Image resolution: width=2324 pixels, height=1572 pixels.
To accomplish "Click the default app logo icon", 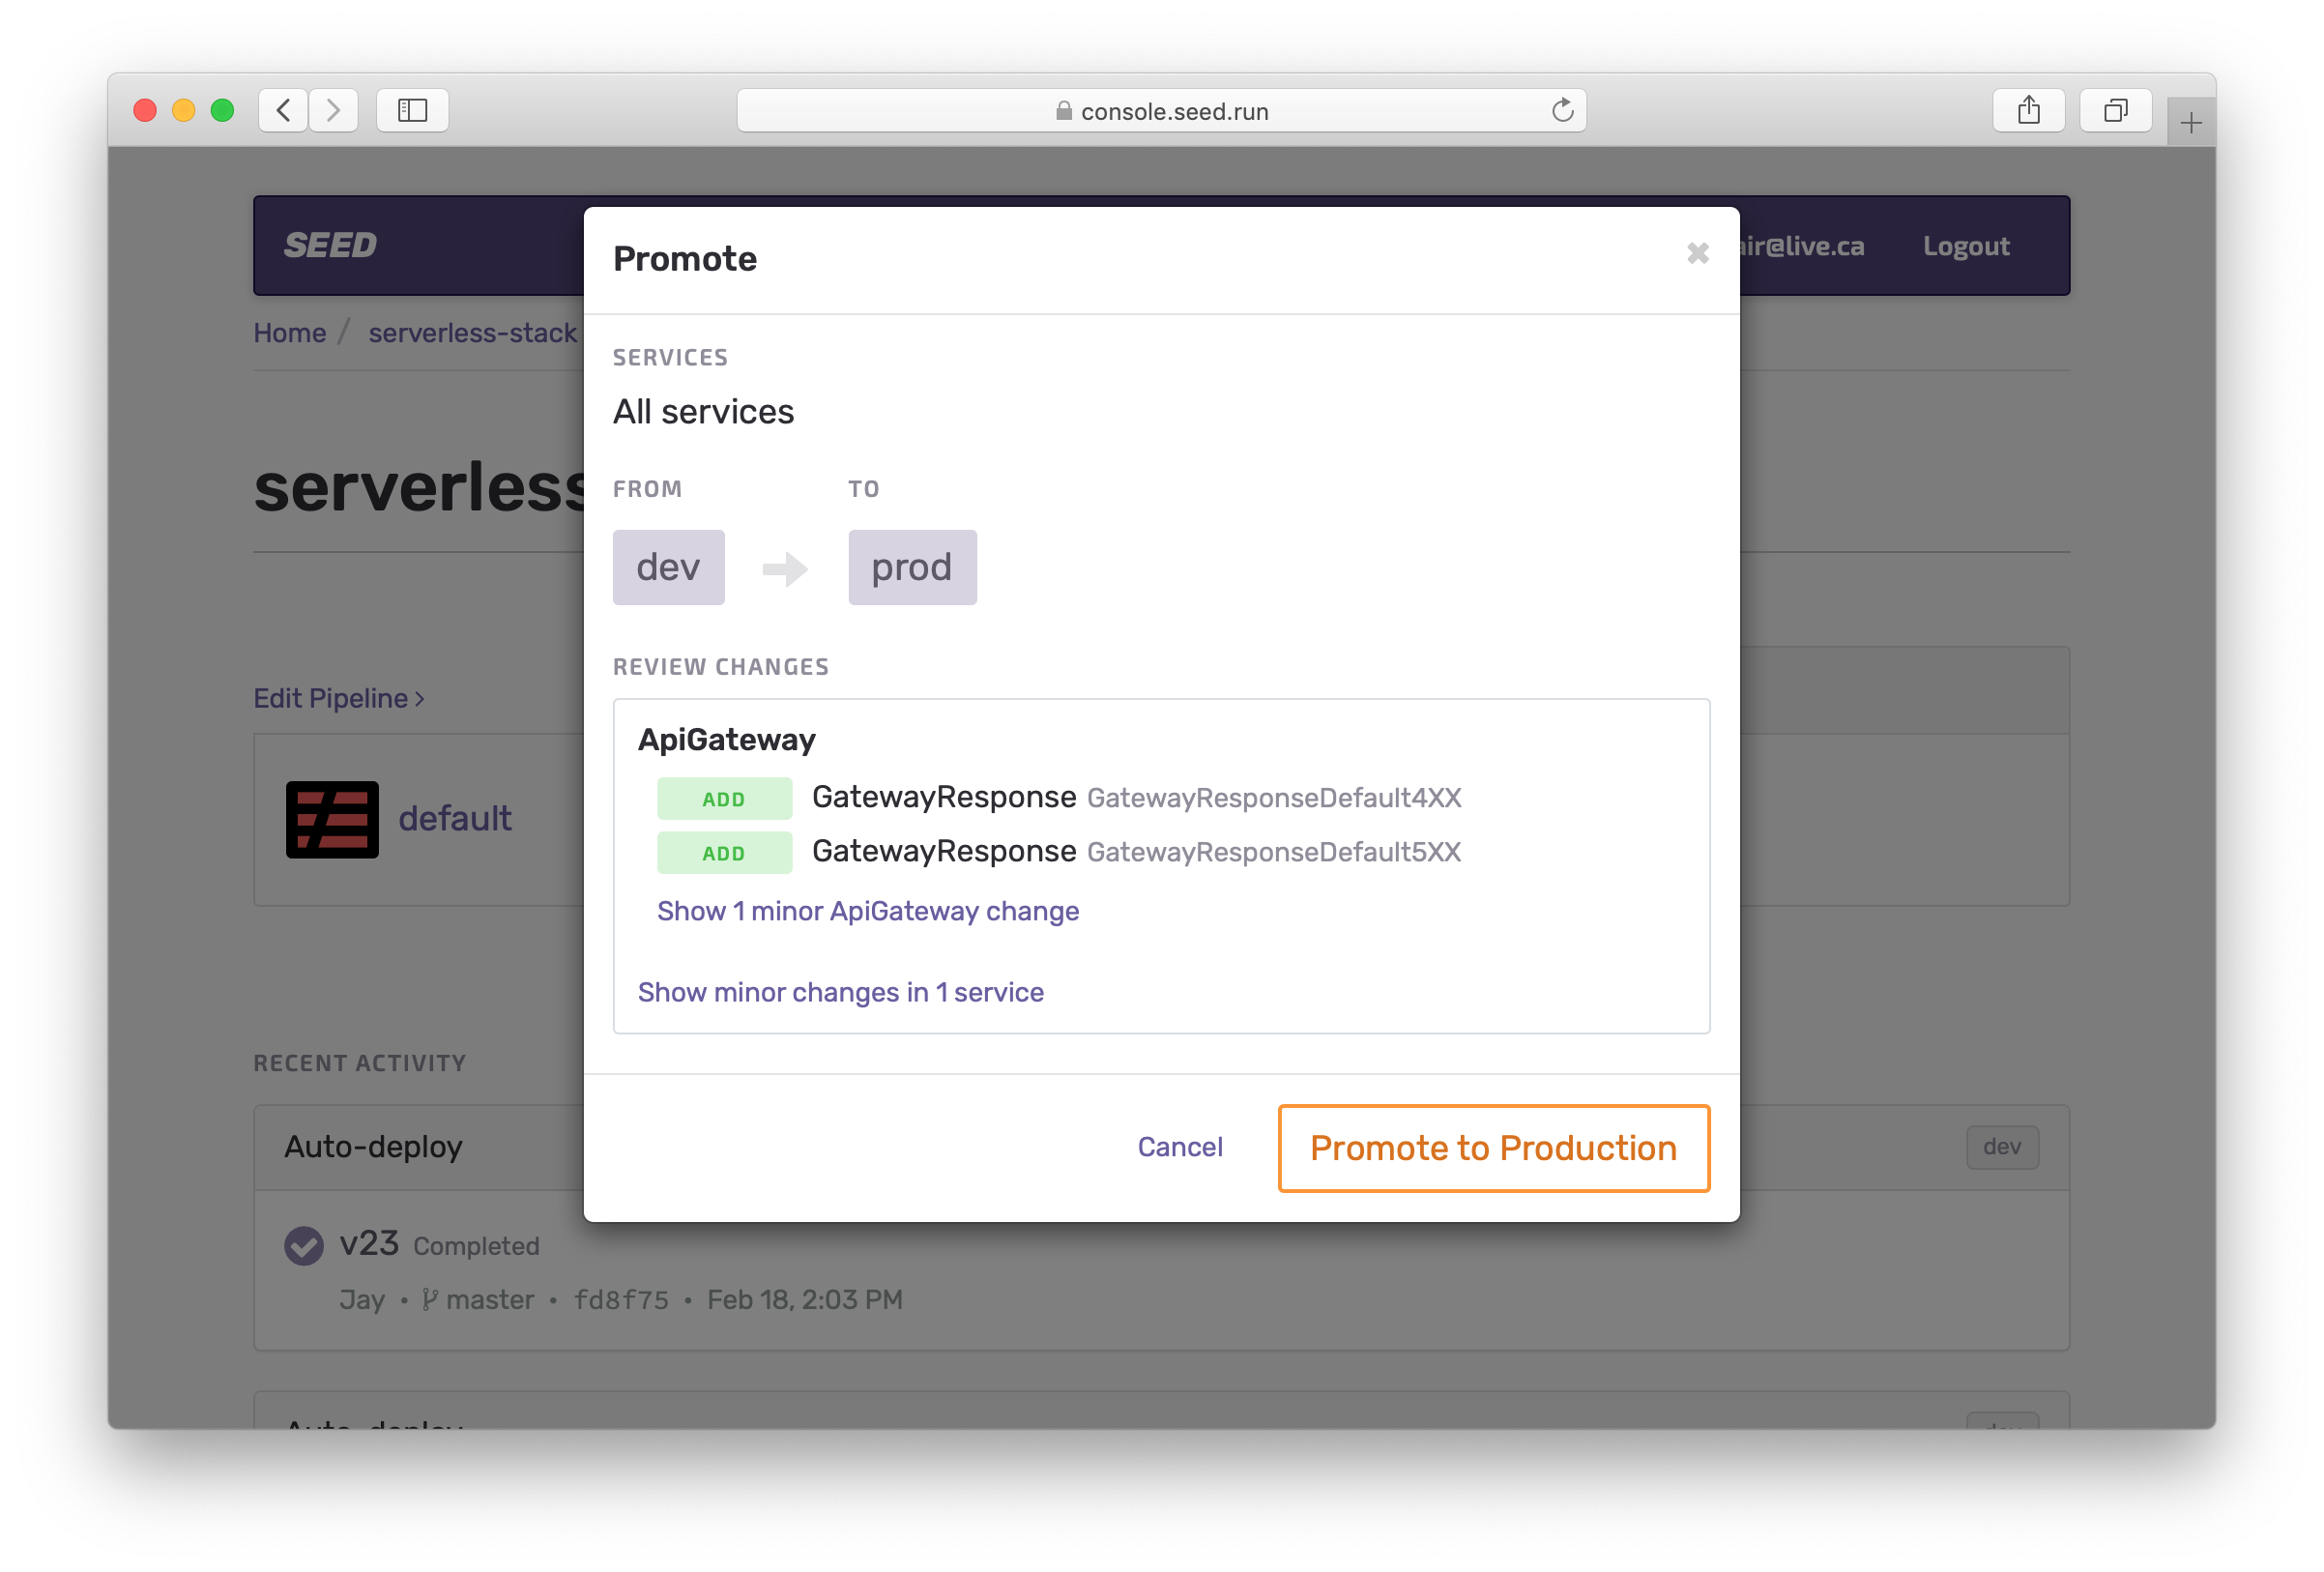I will 332,819.
